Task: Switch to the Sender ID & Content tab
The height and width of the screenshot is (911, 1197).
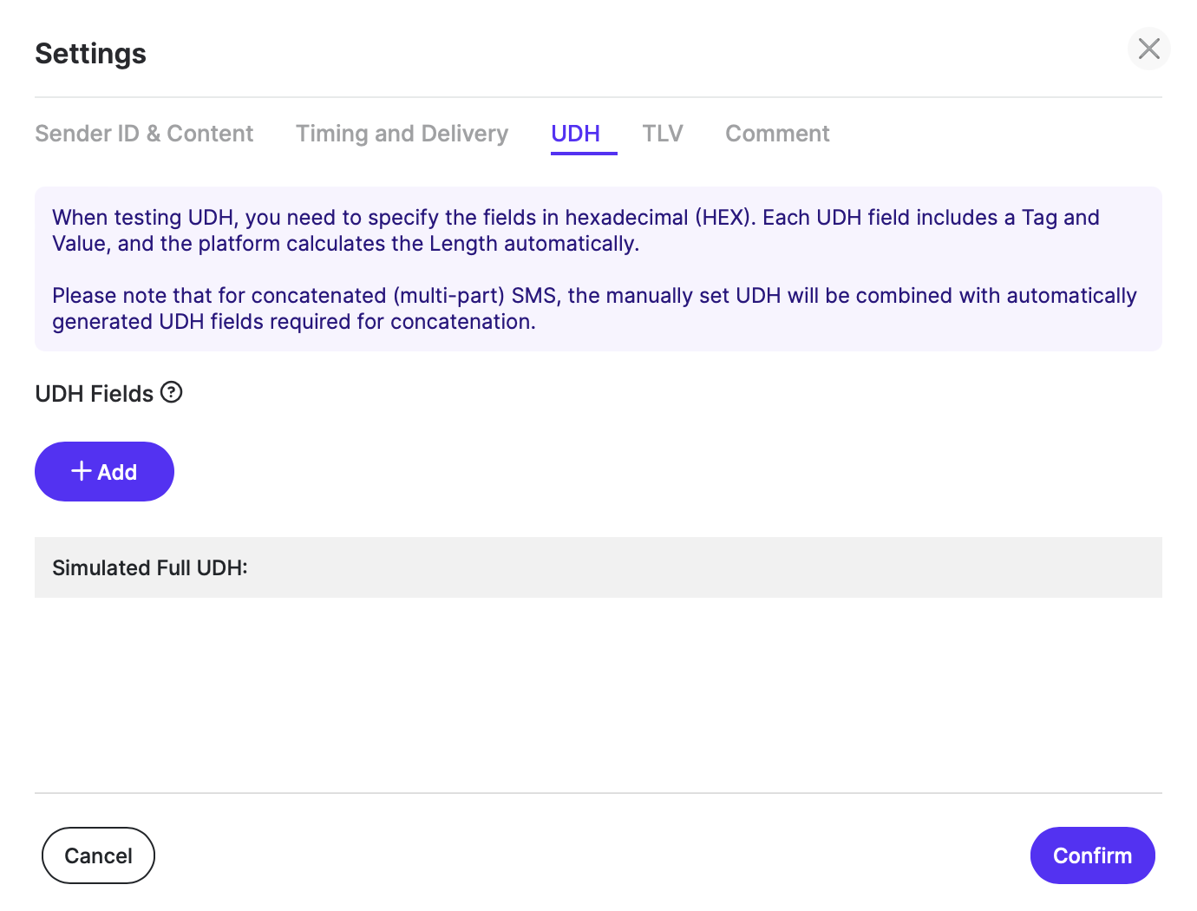Action: (144, 134)
